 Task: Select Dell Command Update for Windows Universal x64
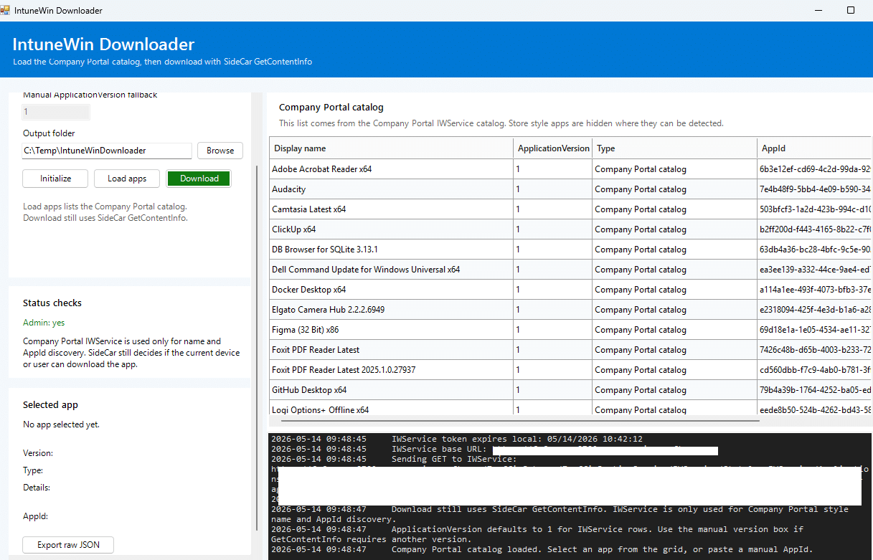point(571,270)
